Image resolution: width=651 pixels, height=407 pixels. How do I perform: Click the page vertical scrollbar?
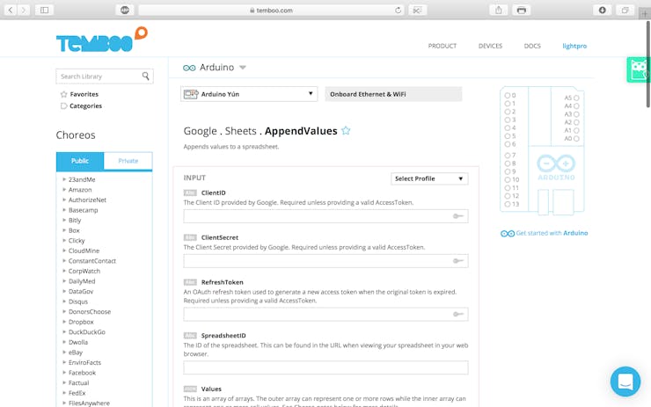[x=647, y=64]
